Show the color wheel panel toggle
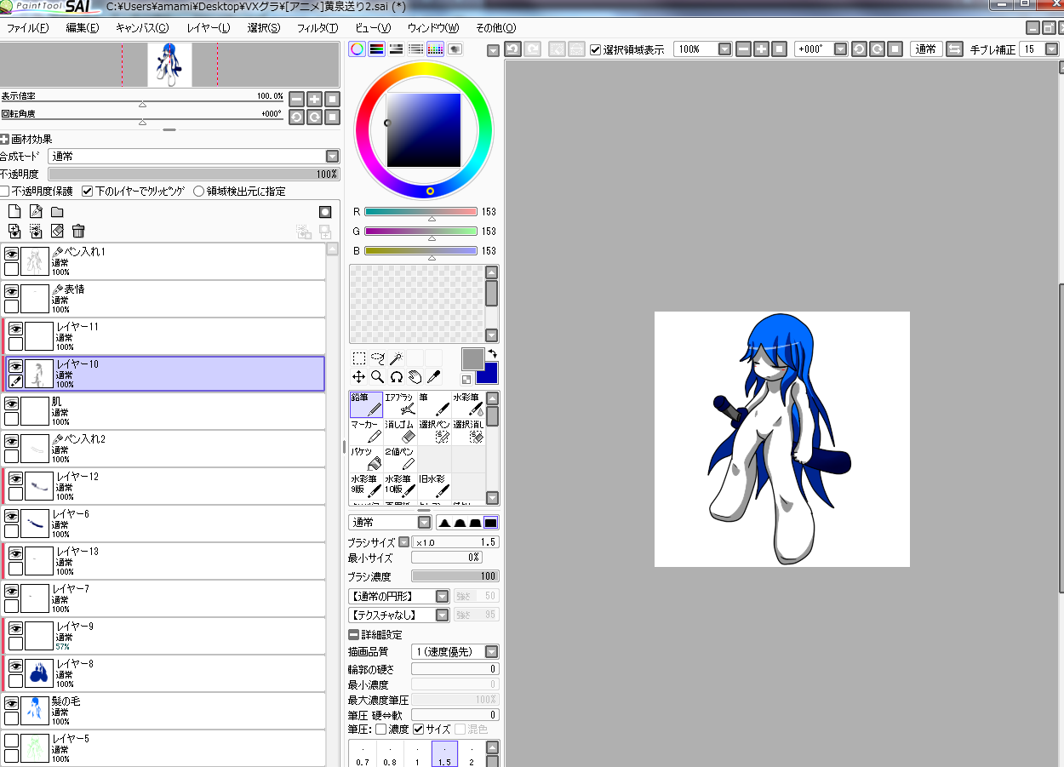 tap(358, 49)
